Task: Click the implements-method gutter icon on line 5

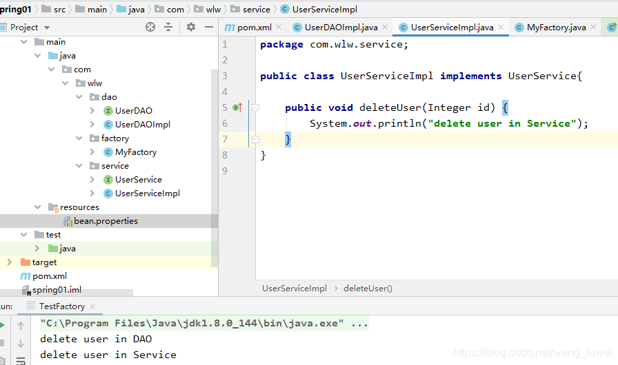Action: tap(237, 107)
